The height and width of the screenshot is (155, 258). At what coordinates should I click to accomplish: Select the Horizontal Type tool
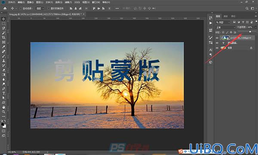pyautogui.click(x=3, y=93)
